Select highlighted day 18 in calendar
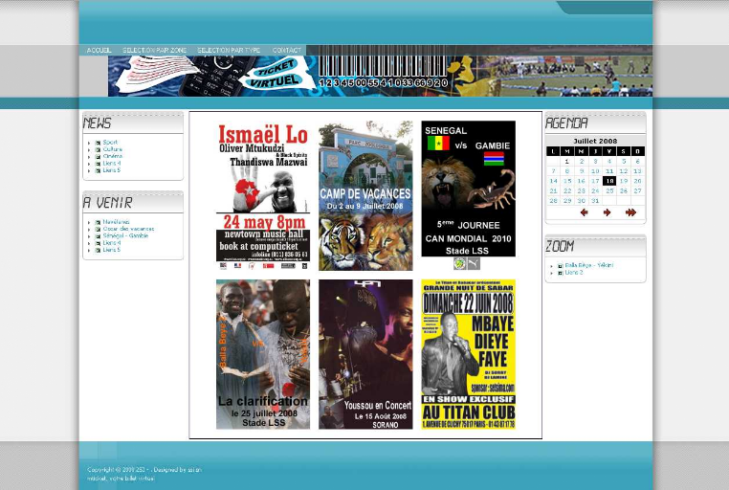This screenshot has width=729, height=490. [609, 181]
